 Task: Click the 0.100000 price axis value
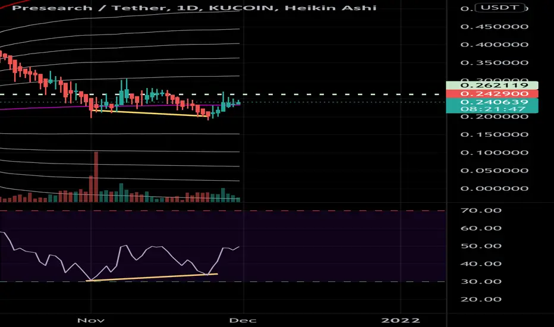[x=495, y=153]
